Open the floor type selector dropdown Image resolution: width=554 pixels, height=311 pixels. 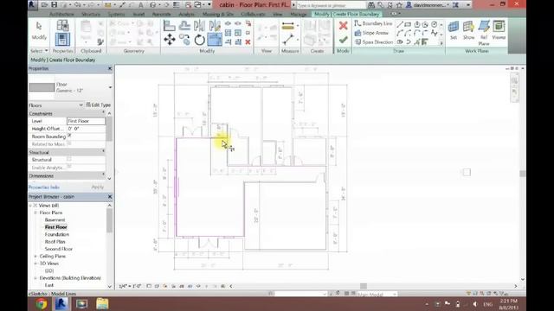(110, 87)
